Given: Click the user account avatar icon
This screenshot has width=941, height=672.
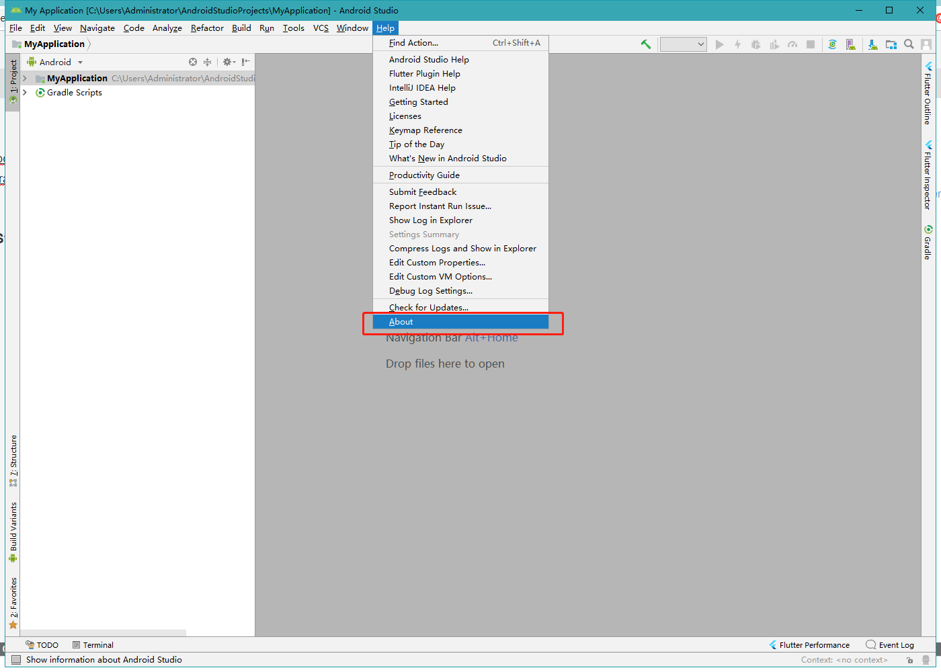Looking at the screenshot, I should (926, 44).
